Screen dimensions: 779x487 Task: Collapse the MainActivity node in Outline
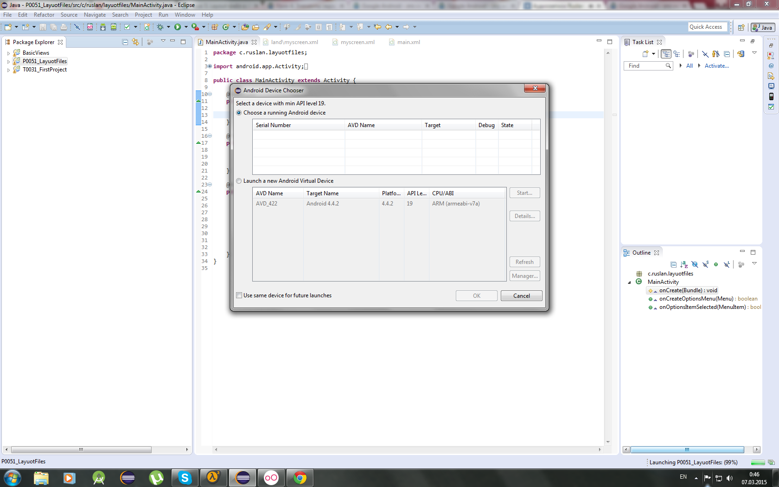[x=629, y=282]
